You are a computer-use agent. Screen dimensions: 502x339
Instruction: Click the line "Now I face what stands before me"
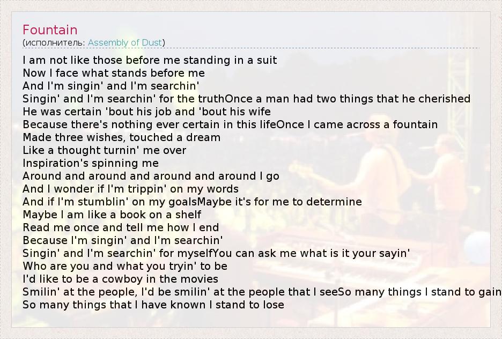point(114,73)
